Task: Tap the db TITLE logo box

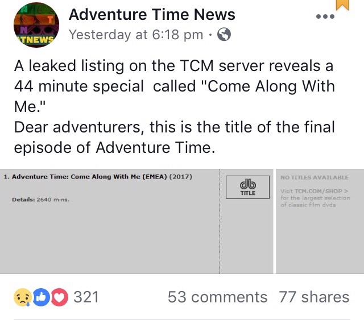Action: [247, 187]
